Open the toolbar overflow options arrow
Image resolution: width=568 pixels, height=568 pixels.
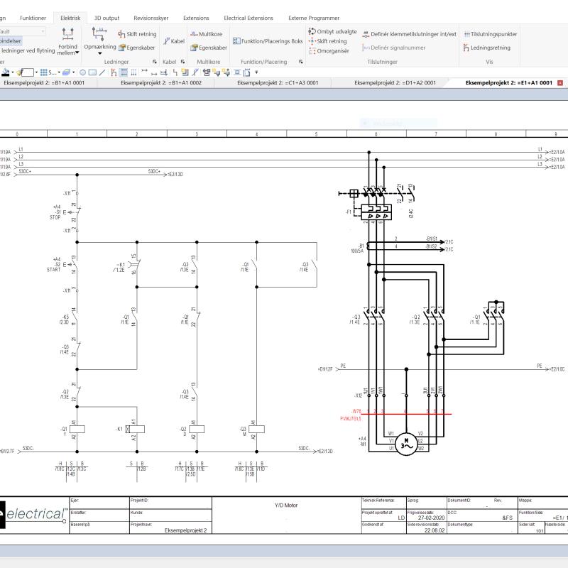point(256,72)
